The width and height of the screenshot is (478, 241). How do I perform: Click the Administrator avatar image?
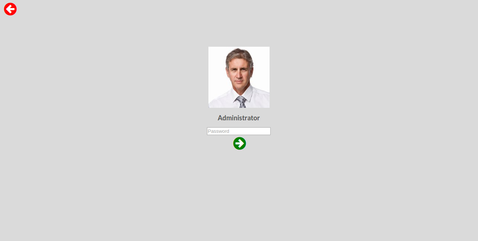click(239, 77)
